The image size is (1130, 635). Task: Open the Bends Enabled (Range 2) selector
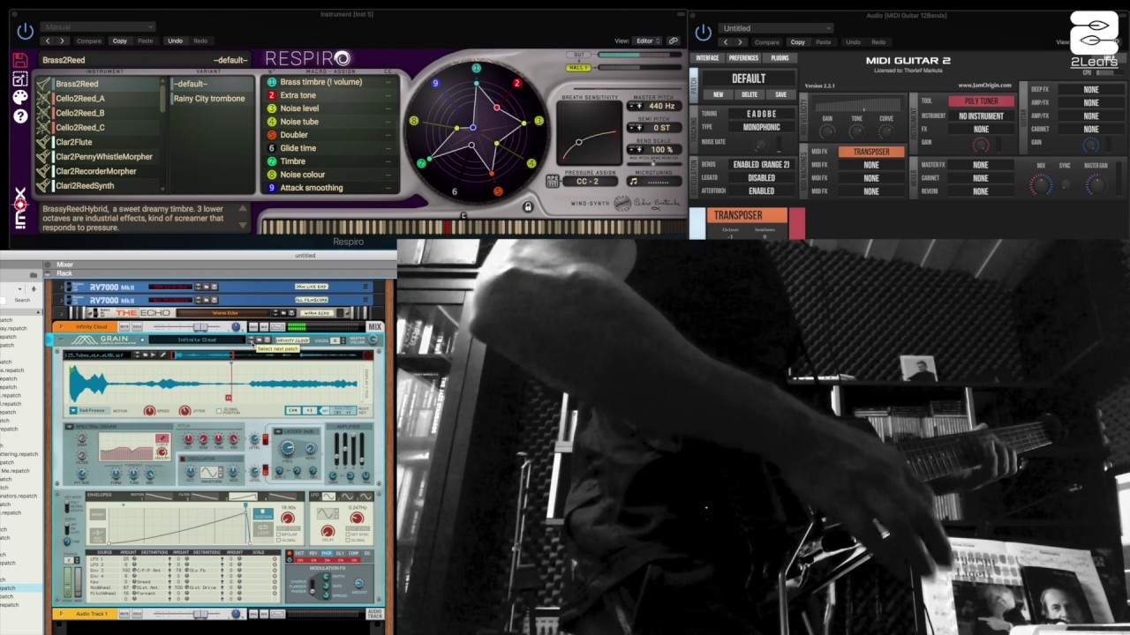tap(762, 165)
